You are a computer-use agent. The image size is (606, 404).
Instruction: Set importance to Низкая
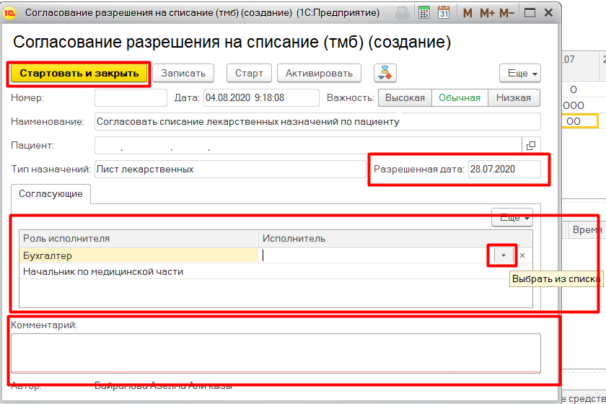tap(514, 98)
